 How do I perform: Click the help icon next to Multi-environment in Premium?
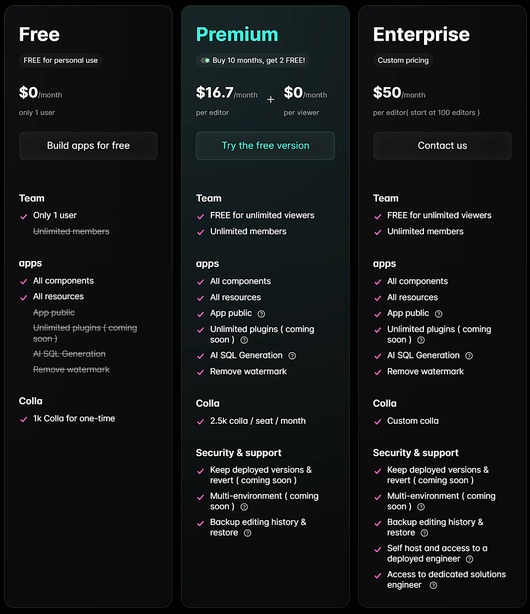244,507
